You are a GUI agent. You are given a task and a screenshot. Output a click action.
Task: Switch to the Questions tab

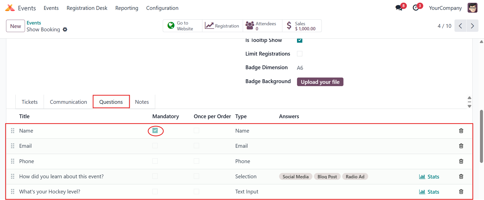click(111, 102)
